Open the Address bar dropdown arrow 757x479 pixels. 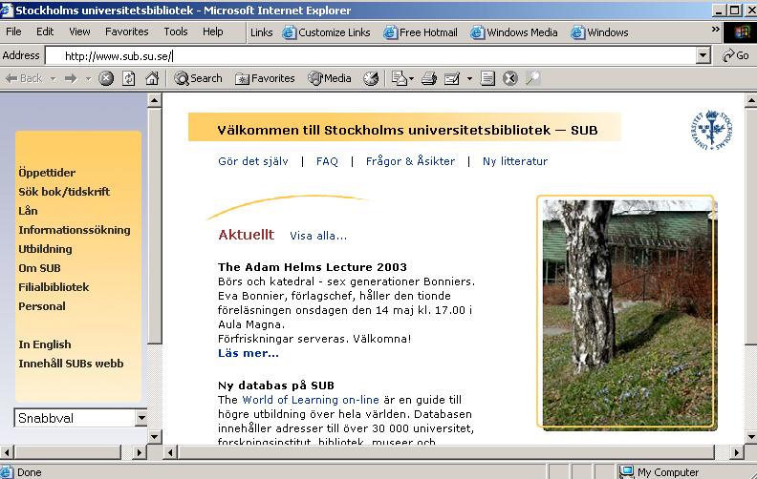click(703, 56)
